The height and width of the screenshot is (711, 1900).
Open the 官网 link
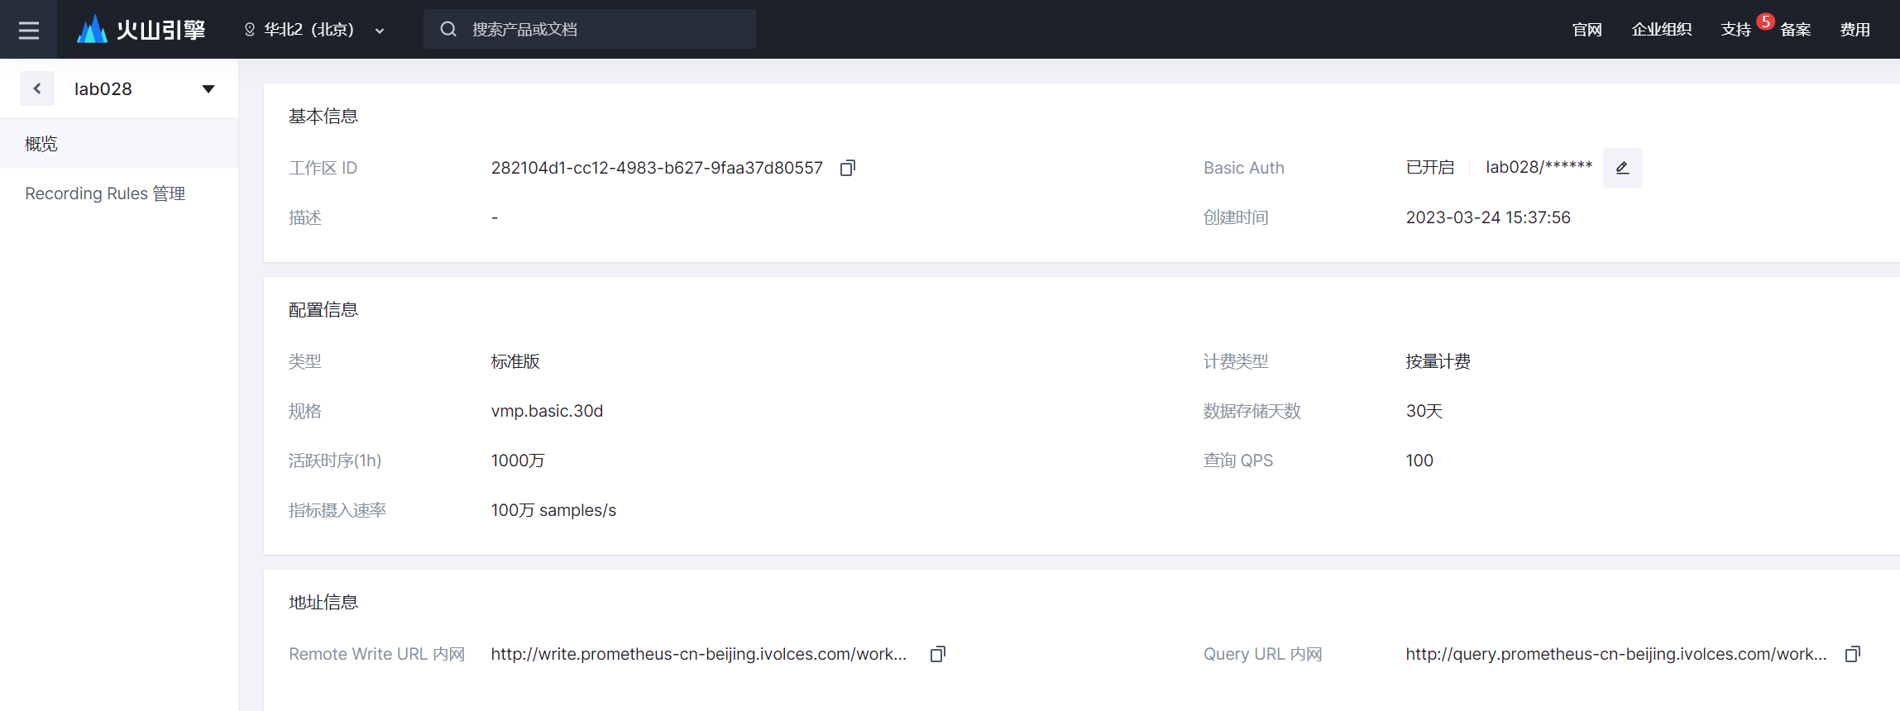tap(1587, 30)
